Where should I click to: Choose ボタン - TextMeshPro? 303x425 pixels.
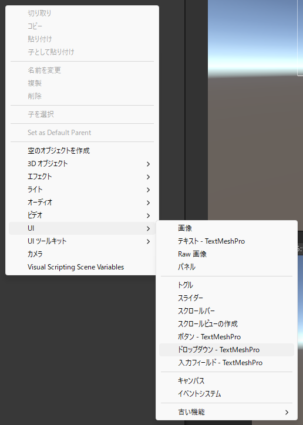[x=227, y=337]
